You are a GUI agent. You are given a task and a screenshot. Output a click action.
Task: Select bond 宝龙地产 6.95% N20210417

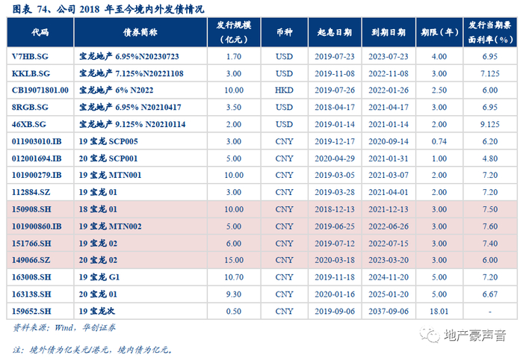(x=130, y=108)
